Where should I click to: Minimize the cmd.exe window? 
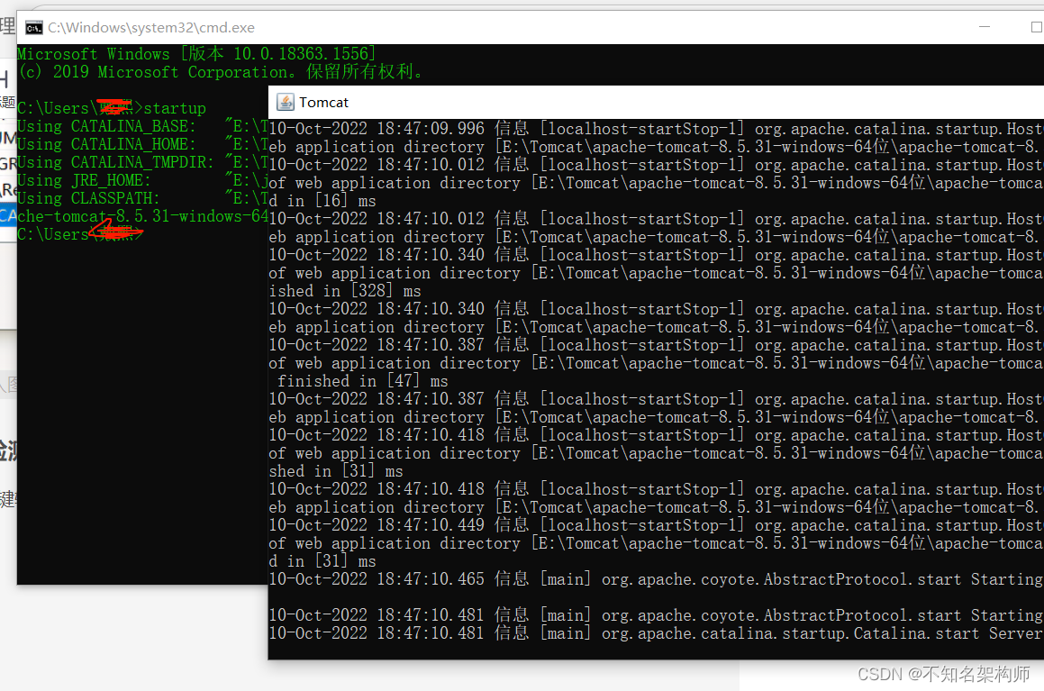click(984, 27)
